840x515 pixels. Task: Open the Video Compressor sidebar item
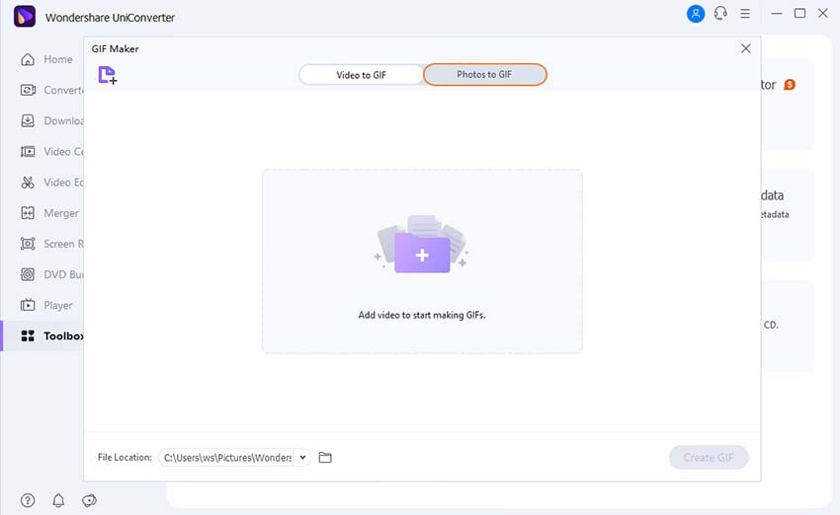(50, 151)
